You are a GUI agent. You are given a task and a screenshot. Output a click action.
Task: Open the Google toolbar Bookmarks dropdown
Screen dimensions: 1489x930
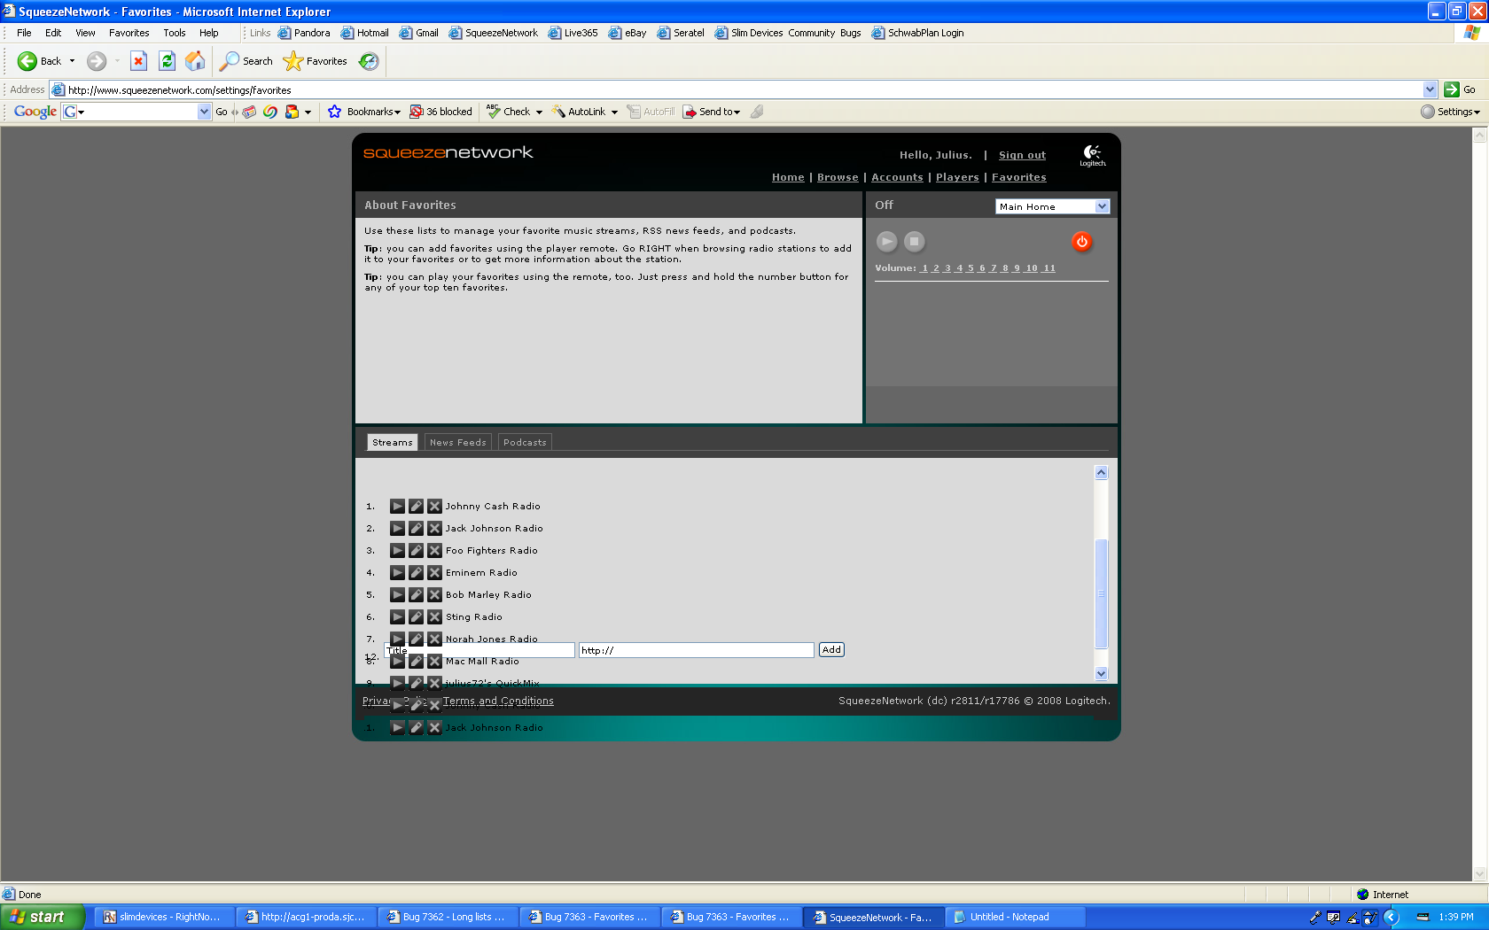point(373,112)
